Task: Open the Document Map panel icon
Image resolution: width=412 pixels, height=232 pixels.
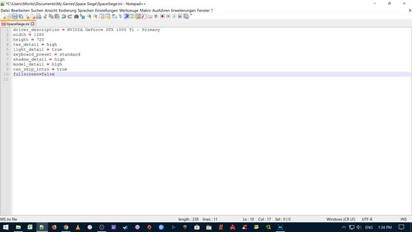Action: (x=138, y=17)
